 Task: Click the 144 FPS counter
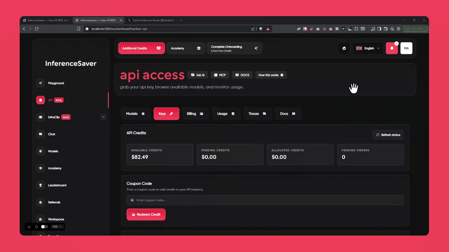pos(57,227)
